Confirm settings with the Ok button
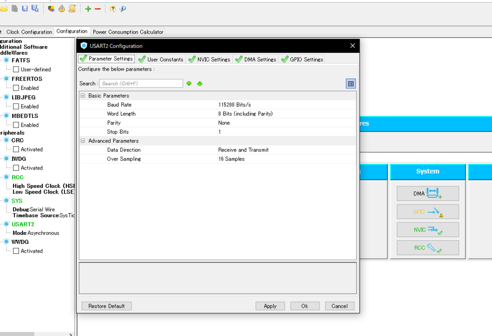Screen dimensions: 492x336 click(x=305, y=306)
